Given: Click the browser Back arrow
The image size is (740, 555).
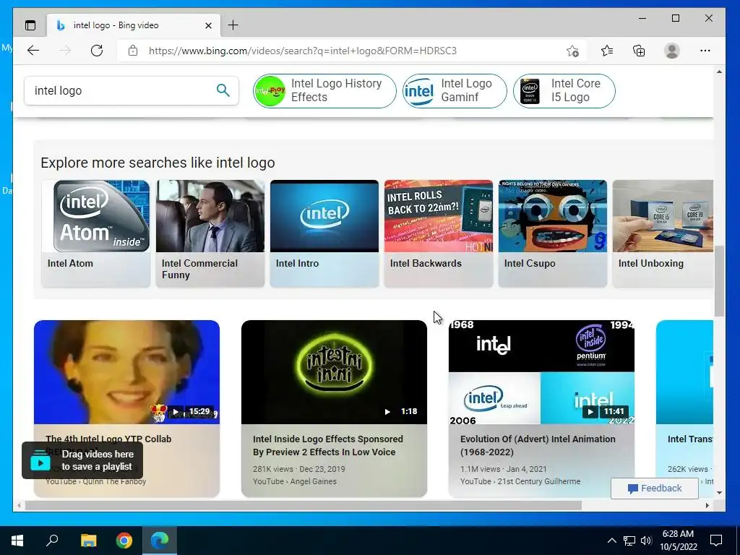Looking at the screenshot, I should click(x=33, y=51).
